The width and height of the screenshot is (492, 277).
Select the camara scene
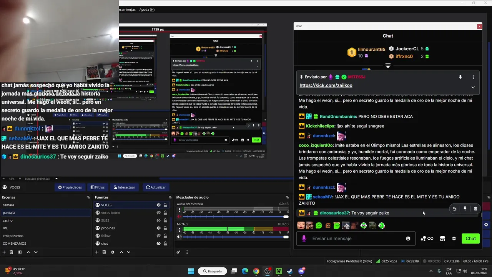point(45,205)
